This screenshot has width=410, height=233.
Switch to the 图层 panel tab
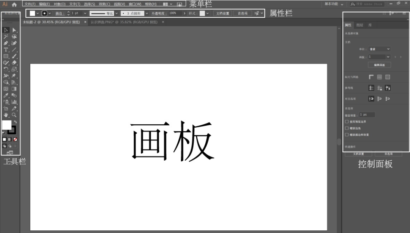pos(359,25)
